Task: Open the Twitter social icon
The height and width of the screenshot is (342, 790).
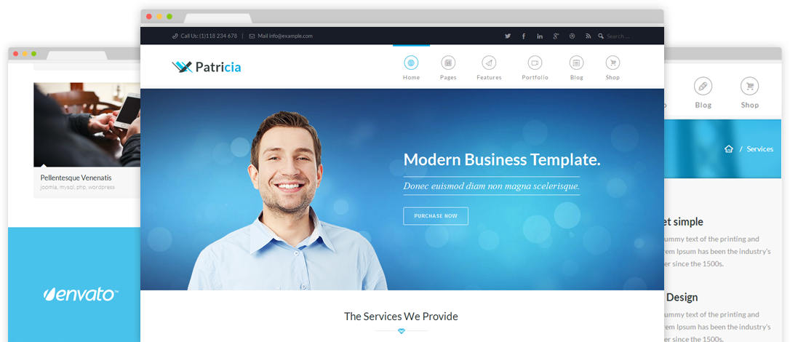Action: click(507, 36)
